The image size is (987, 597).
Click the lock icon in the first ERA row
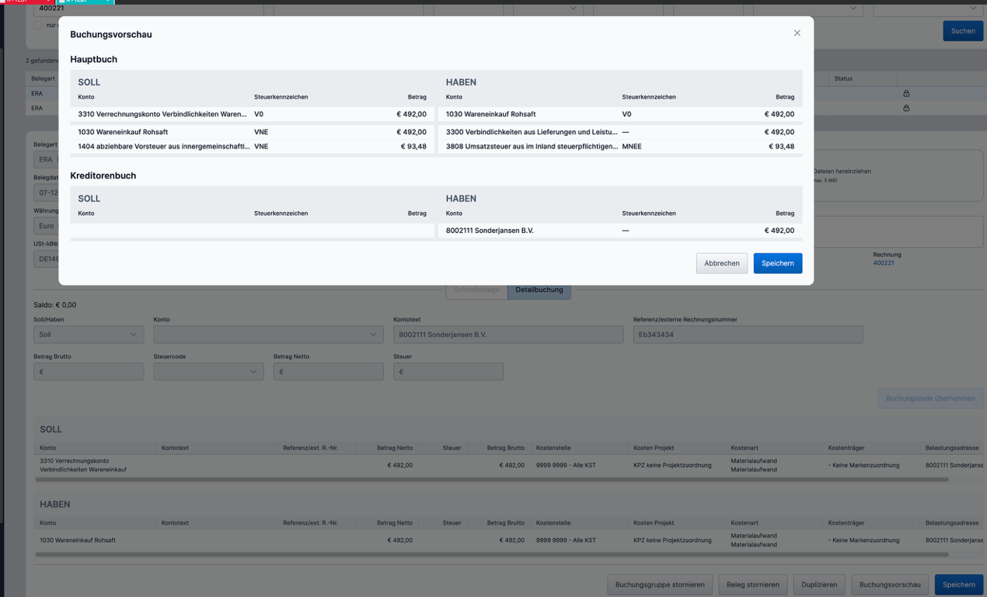906,93
